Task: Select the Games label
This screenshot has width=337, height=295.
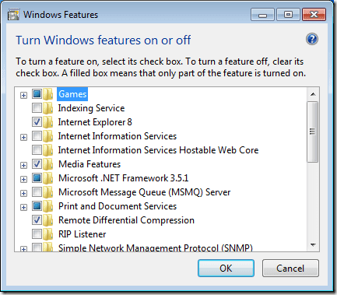Action: point(72,94)
